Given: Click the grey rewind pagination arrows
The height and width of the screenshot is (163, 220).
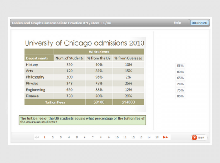Looking at the screenshot, I should click(37, 137).
